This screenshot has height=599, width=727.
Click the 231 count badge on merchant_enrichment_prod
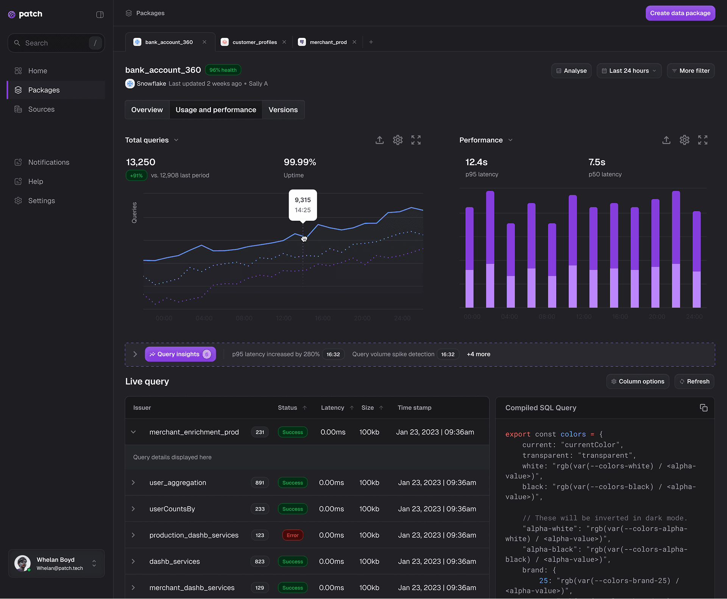[x=260, y=432]
